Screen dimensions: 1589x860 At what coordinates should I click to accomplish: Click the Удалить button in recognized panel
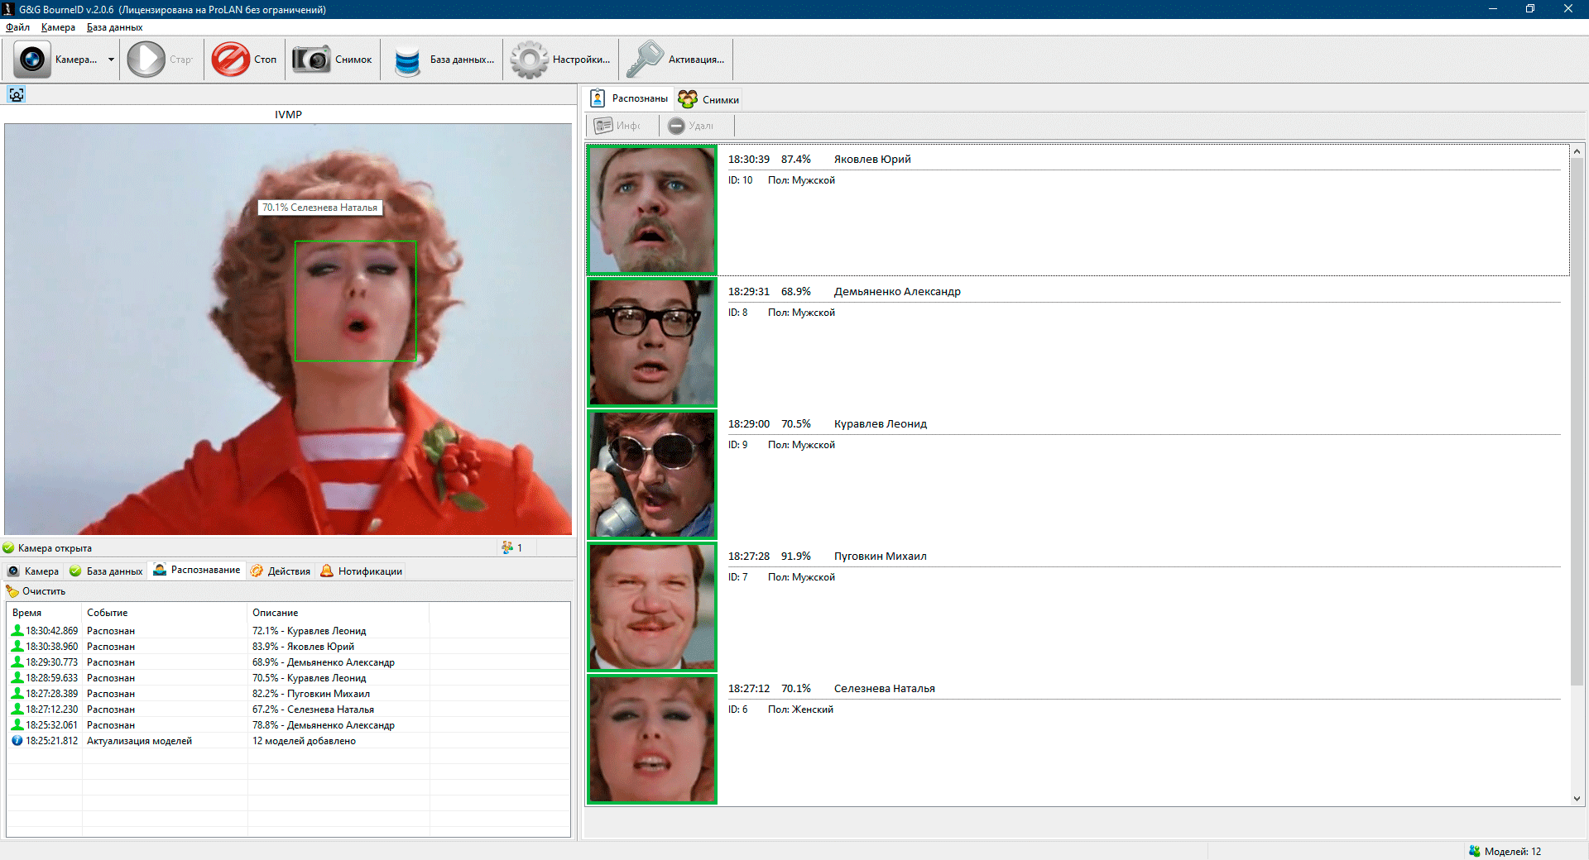click(x=691, y=126)
